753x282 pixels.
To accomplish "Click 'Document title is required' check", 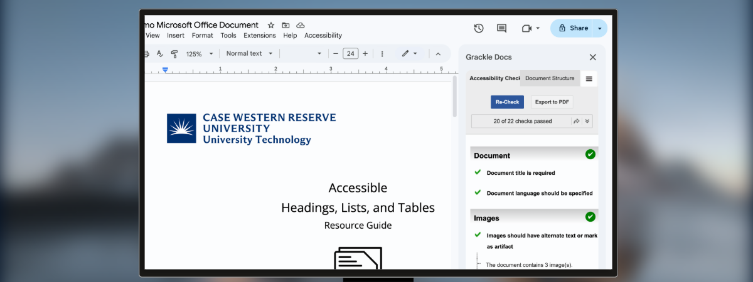I will pos(521,173).
